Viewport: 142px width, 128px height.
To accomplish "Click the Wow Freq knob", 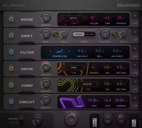I will (64, 34).
